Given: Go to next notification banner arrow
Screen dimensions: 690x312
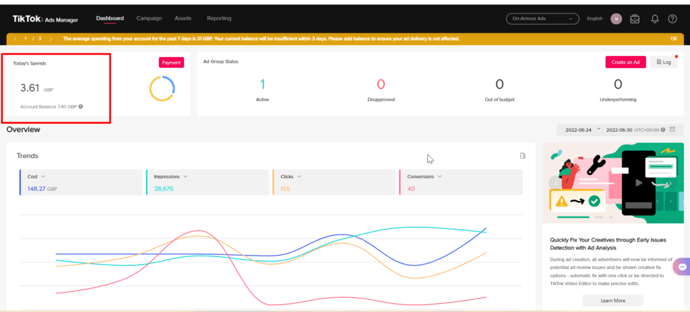Looking at the screenshot, I should [x=51, y=39].
